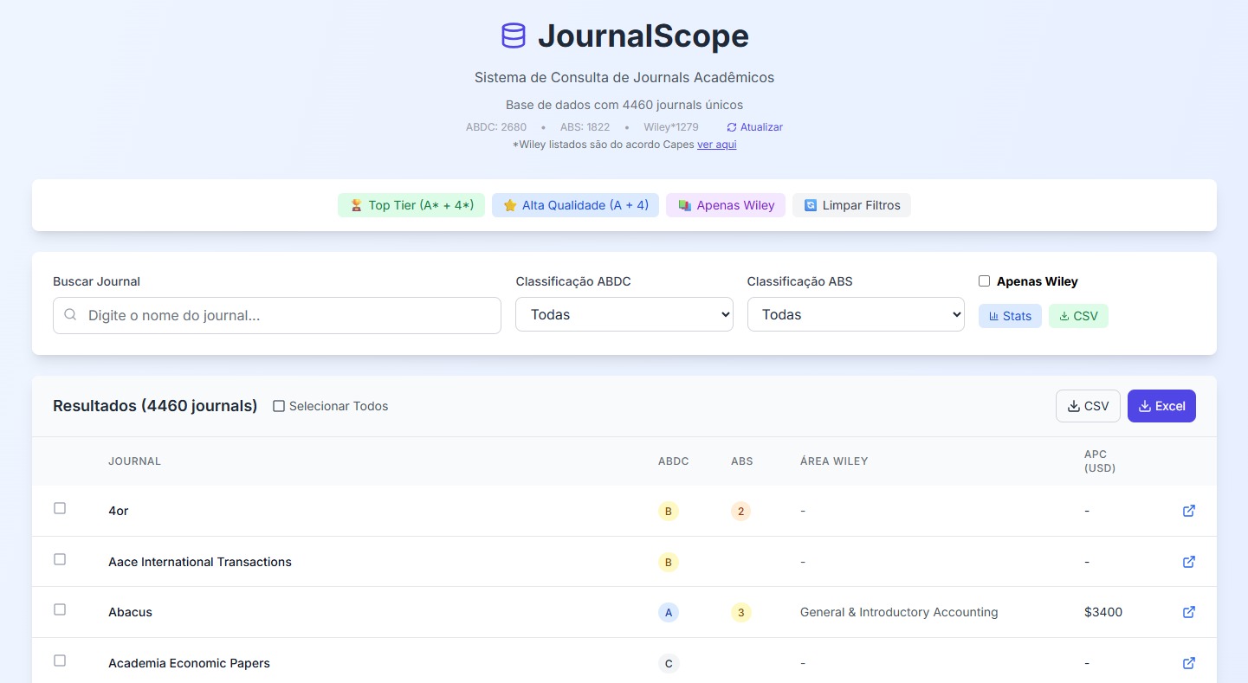
Task: Export results with the white CSV button
Action: coord(1088,406)
